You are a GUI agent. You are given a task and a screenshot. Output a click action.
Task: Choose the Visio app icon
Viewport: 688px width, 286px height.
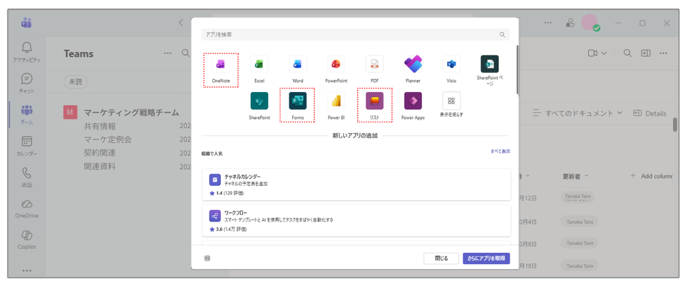pos(451,69)
